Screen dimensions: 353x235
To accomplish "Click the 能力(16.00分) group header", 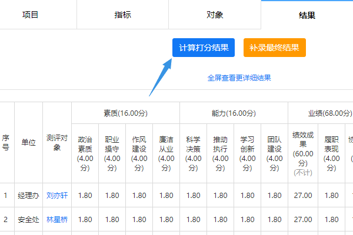I will point(234,113).
